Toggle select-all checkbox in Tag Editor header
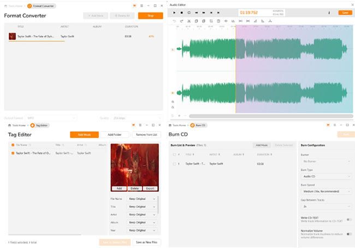The height and width of the screenshot is (248, 355). tap(13, 145)
